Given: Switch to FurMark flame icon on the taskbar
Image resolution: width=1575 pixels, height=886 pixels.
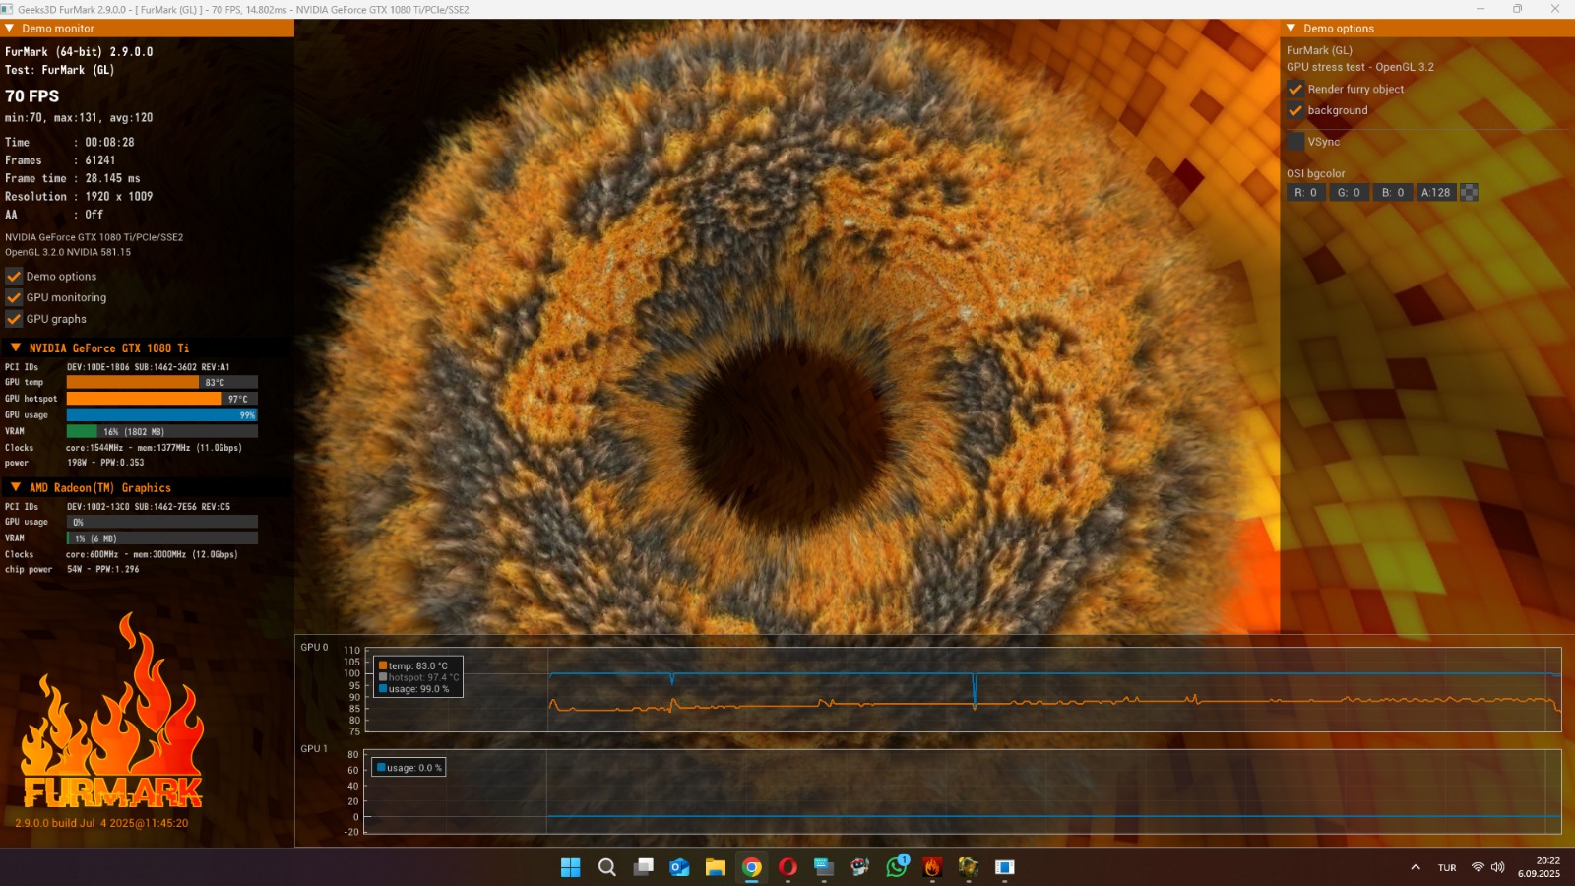Looking at the screenshot, I should click(x=932, y=867).
